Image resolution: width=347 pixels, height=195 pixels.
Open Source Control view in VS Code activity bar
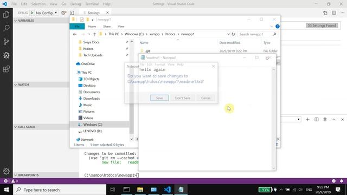6,42
